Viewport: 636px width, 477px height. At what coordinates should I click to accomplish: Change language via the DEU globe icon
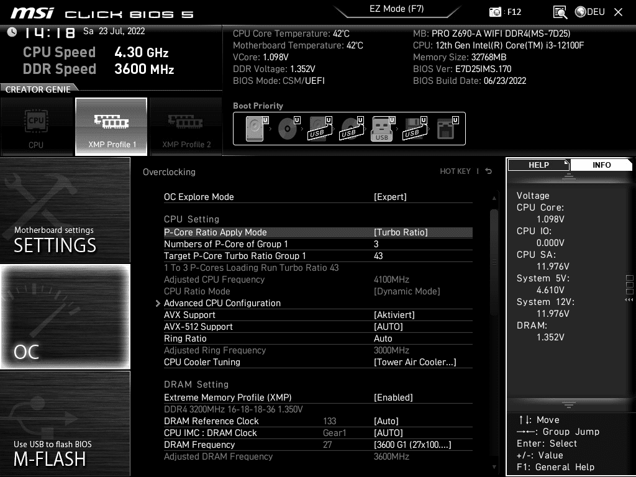tap(590, 12)
